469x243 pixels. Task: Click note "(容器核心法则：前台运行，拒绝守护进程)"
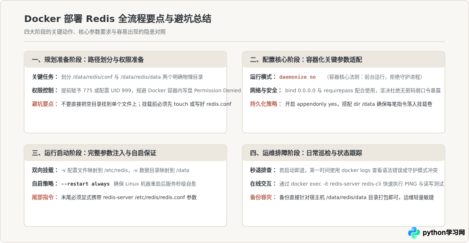pyautogui.click(x=374, y=77)
